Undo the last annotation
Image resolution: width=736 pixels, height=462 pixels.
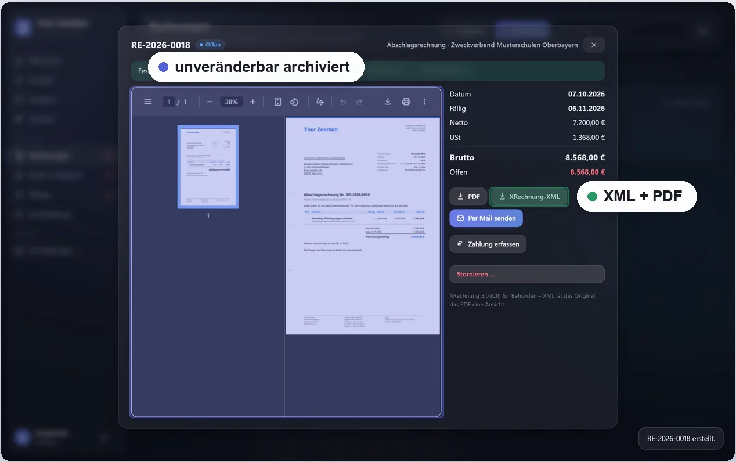click(343, 102)
